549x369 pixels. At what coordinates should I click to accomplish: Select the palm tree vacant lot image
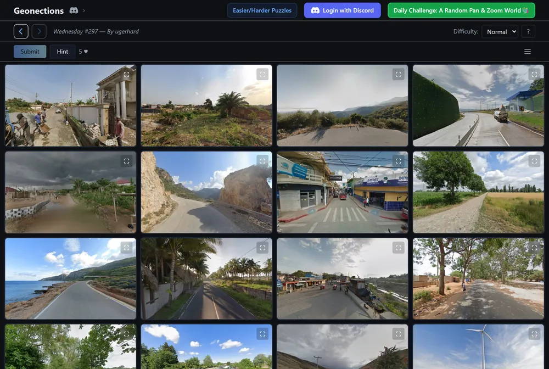[206, 105]
